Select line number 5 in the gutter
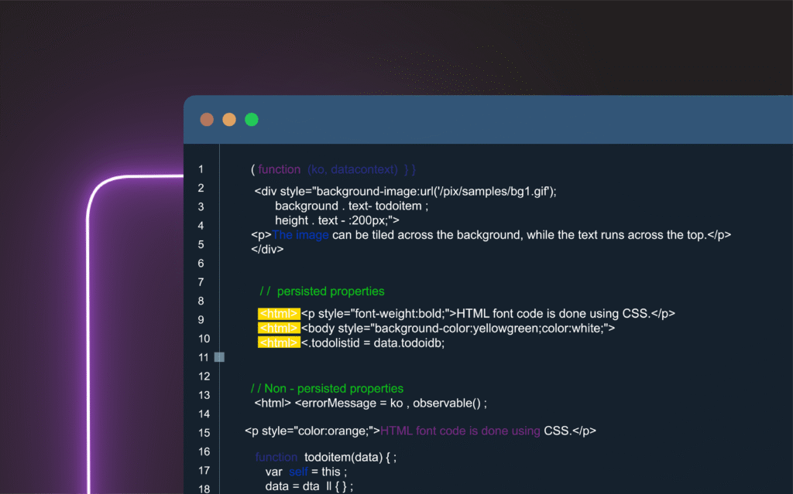 (x=201, y=244)
